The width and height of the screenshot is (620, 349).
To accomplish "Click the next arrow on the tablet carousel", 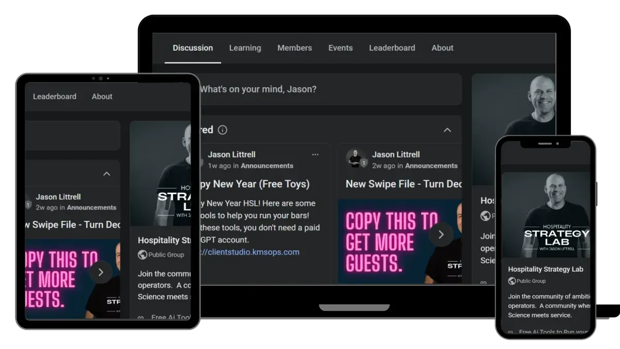I will coord(101,272).
